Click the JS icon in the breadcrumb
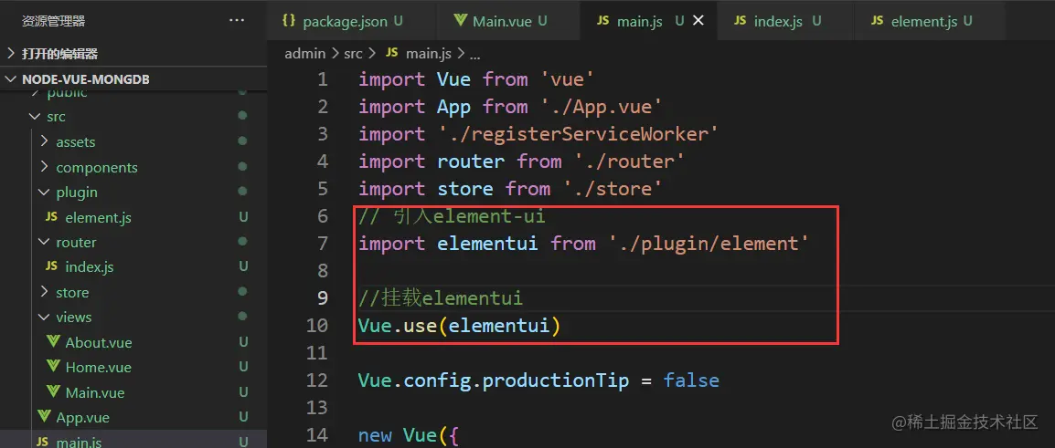1055x448 pixels. pyautogui.click(x=391, y=54)
